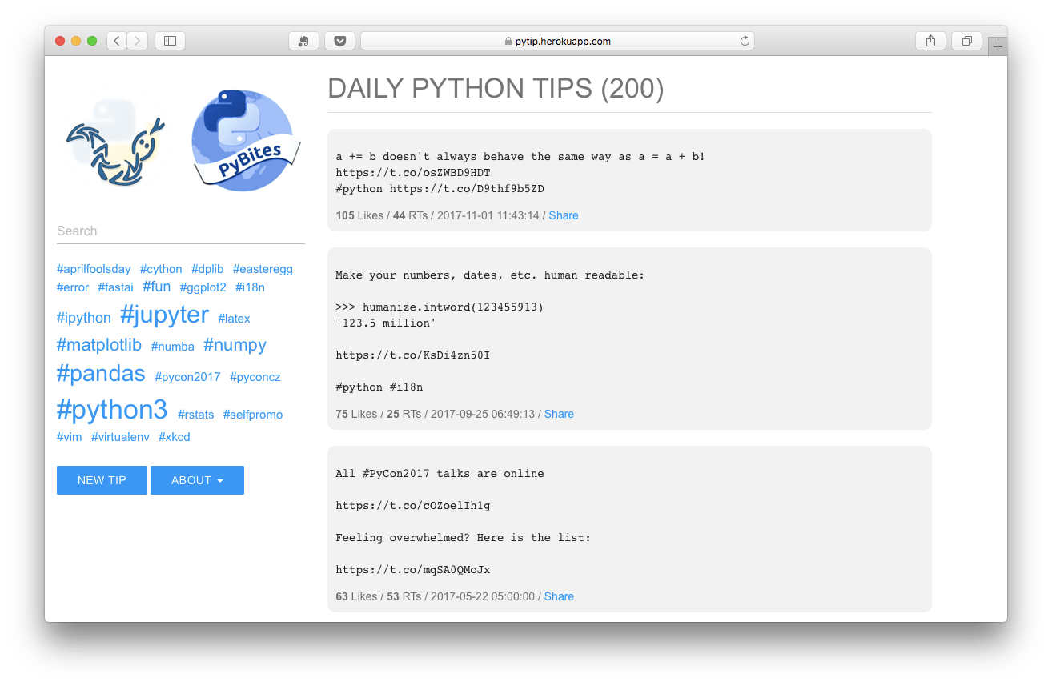Select the #python3 tag
Image resolution: width=1052 pixels, height=686 pixels.
(x=112, y=410)
